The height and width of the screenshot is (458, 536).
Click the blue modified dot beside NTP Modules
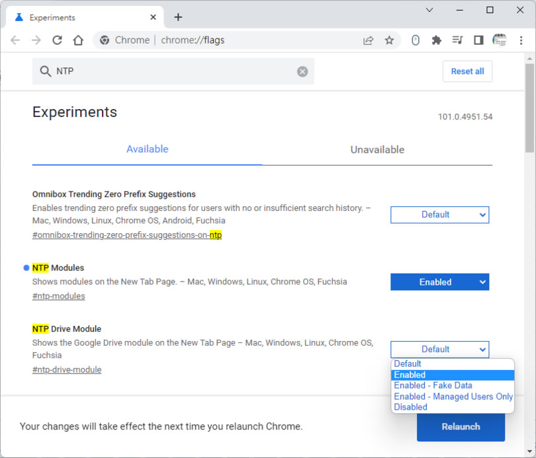26,268
